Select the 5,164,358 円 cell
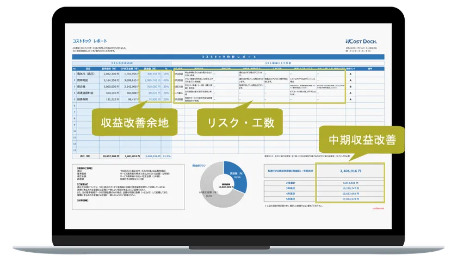 coord(109,80)
